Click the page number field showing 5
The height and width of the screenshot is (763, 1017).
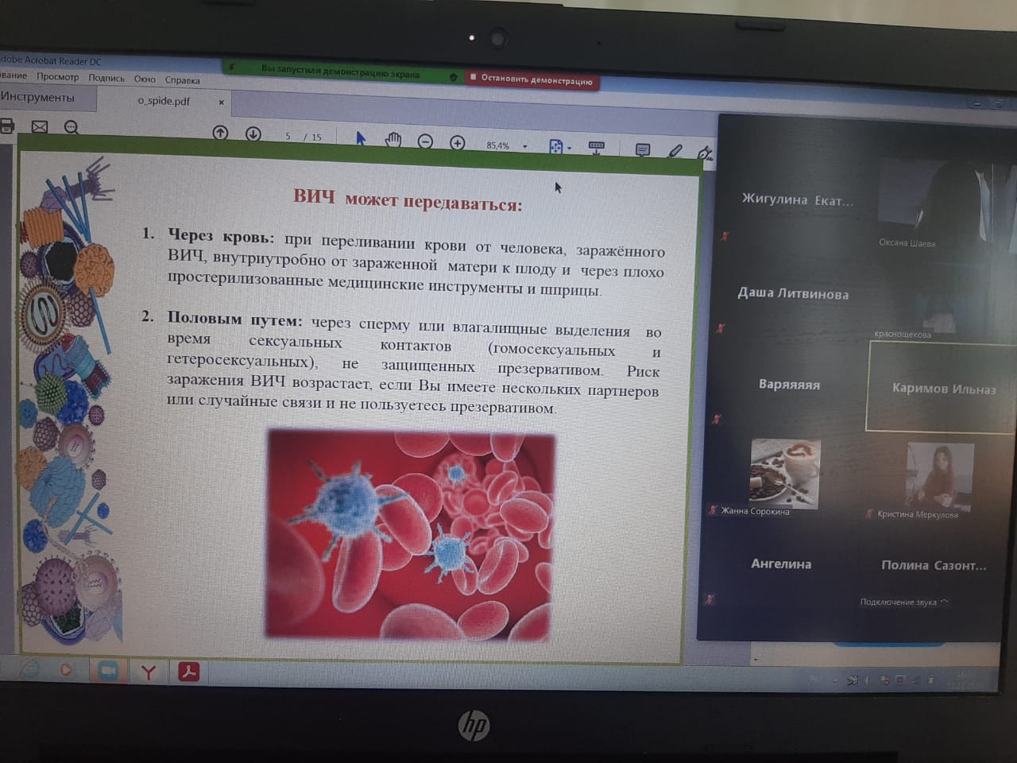pyautogui.click(x=288, y=136)
